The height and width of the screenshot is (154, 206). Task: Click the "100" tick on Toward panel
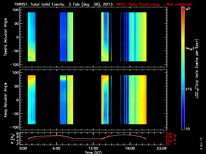[16, 10]
